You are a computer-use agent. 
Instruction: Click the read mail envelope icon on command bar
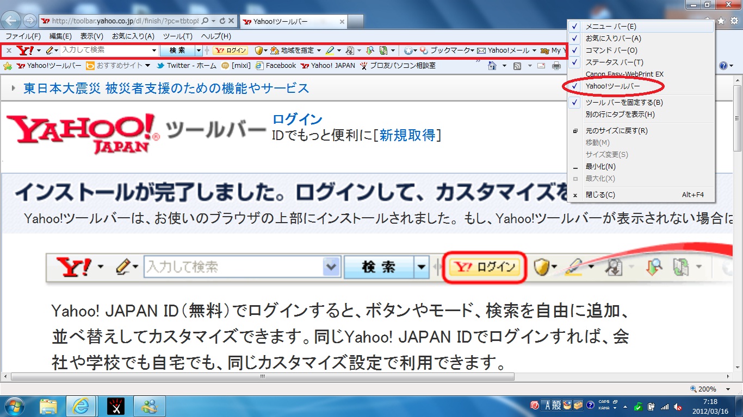[x=541, y=66]
